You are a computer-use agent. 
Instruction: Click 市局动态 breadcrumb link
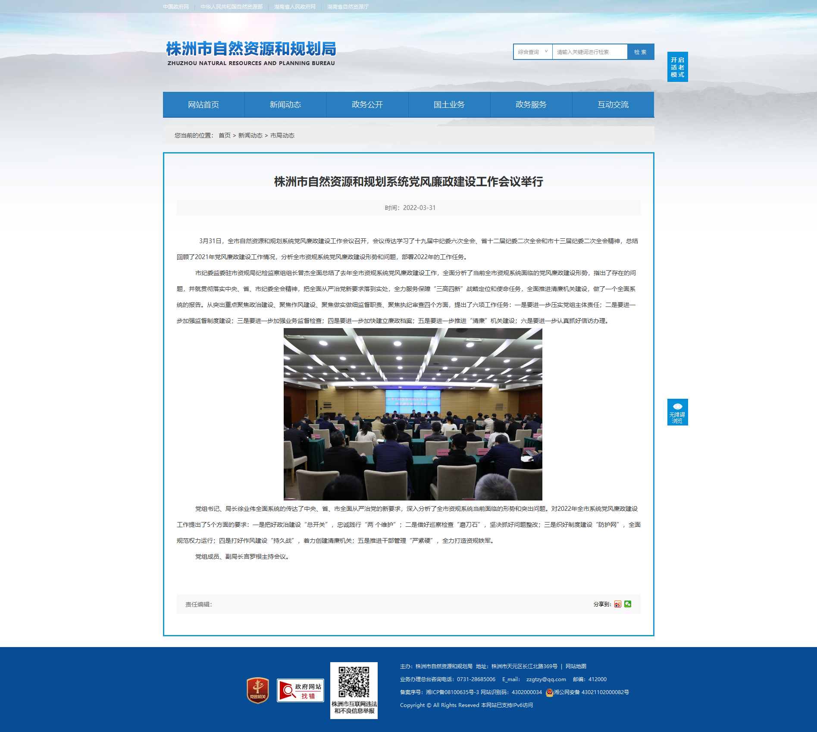tap(282, 135)
